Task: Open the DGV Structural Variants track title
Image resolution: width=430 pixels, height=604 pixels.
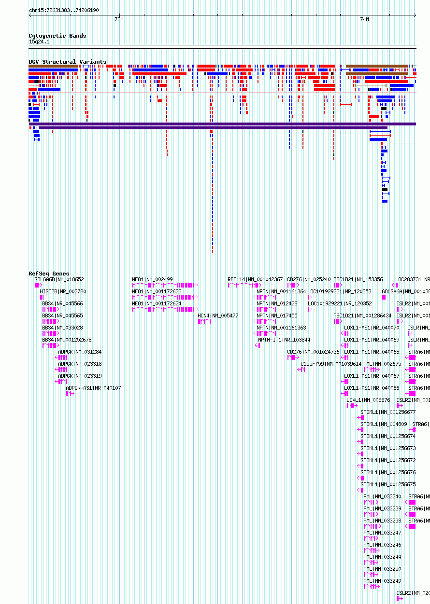Action: click(68, 62)
